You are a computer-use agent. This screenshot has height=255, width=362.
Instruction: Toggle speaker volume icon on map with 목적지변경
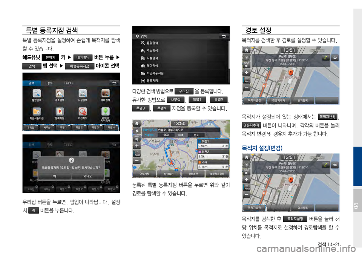[x=246, y=65]
